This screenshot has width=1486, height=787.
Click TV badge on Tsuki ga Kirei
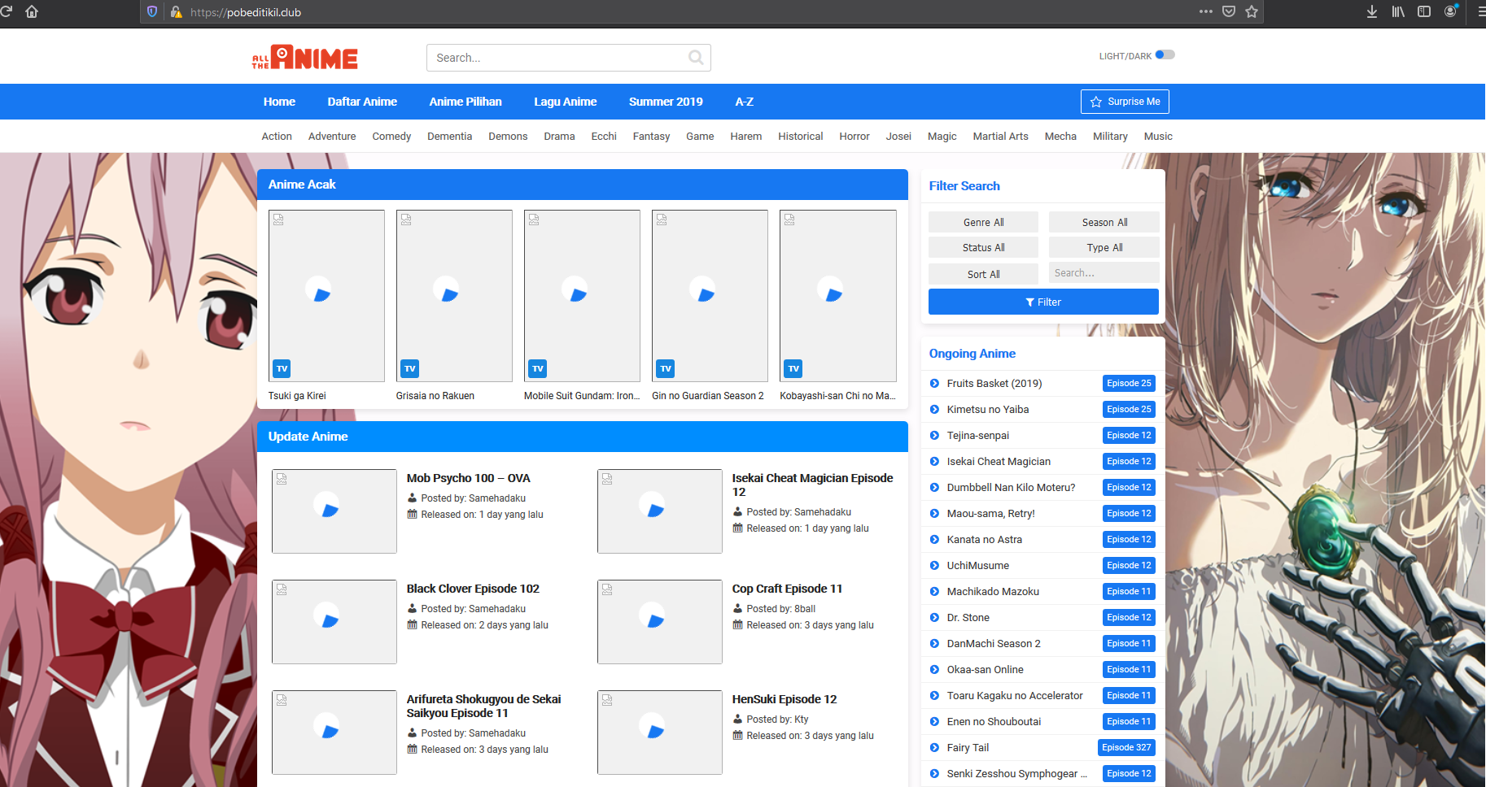(282, 368)
